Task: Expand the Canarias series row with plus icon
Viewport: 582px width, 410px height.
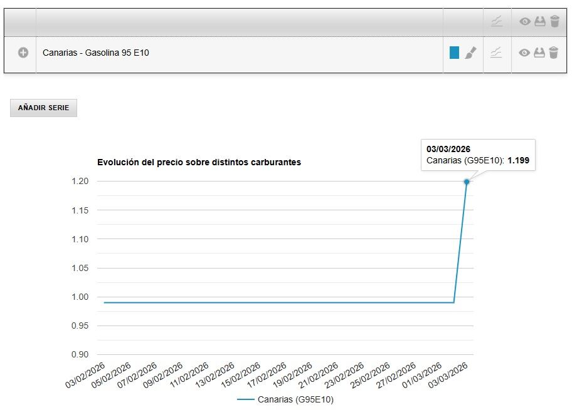Action: [23, 53]
